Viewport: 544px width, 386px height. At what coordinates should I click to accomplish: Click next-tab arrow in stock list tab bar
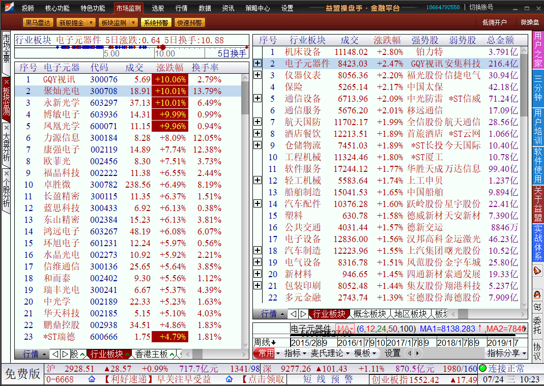point(65,354)
